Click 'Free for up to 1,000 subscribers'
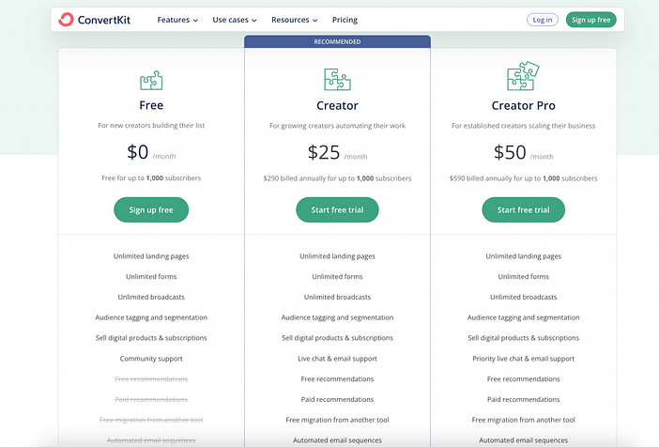 coord(151,177)
